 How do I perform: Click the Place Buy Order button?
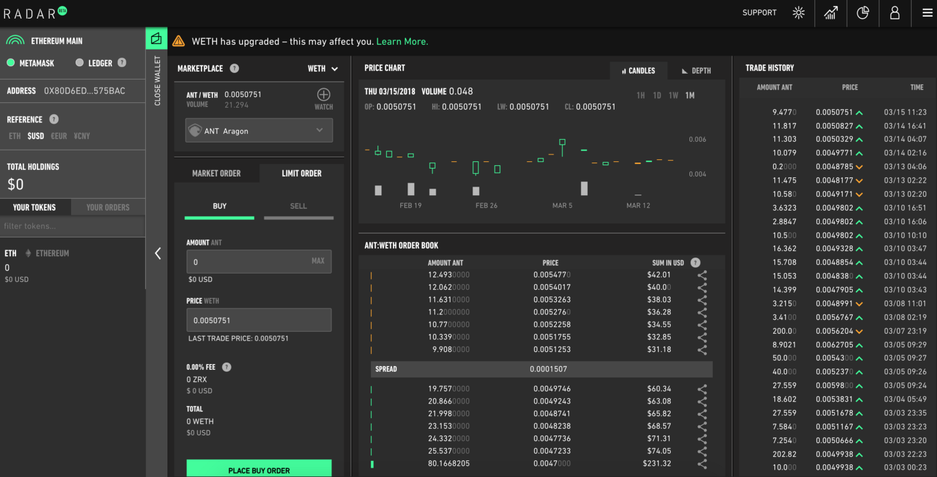(x=259, y=469)
